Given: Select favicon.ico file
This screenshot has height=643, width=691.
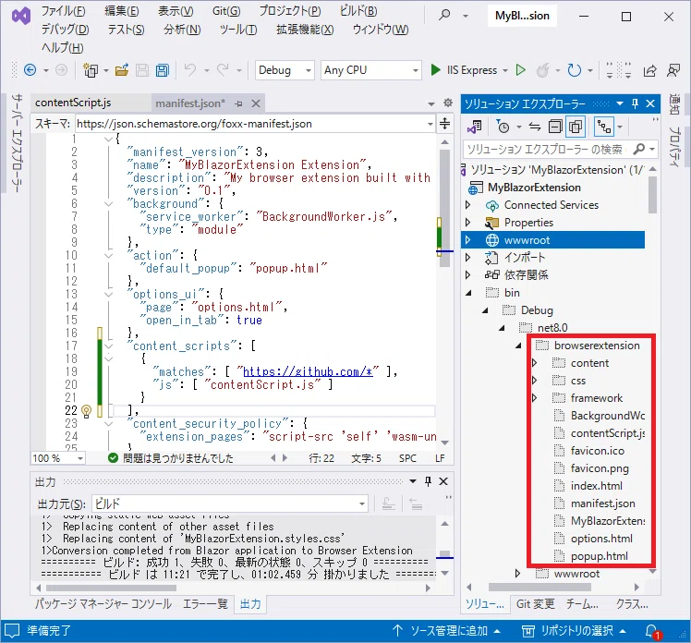Looking at the screenshot, I should [x=597, y=451].
